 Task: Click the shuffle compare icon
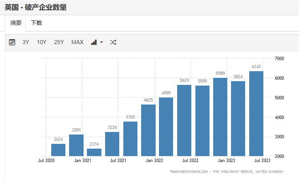tap(113, 42)
